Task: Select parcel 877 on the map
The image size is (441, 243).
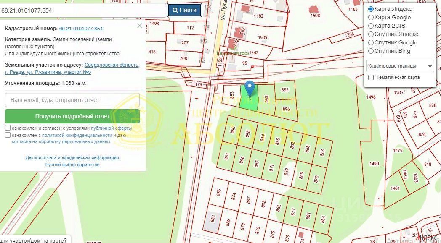Action: 293,212
